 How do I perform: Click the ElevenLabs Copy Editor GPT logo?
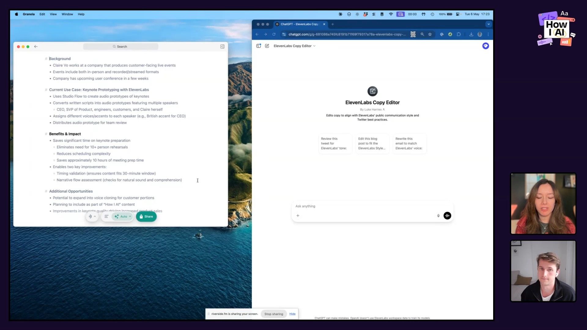tap(372, 91)
